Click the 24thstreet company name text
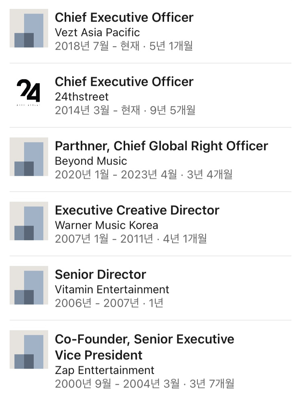Image resolution: width=301 pixels, height=394 pixels. pyautogui.click(x=81, y=96)
